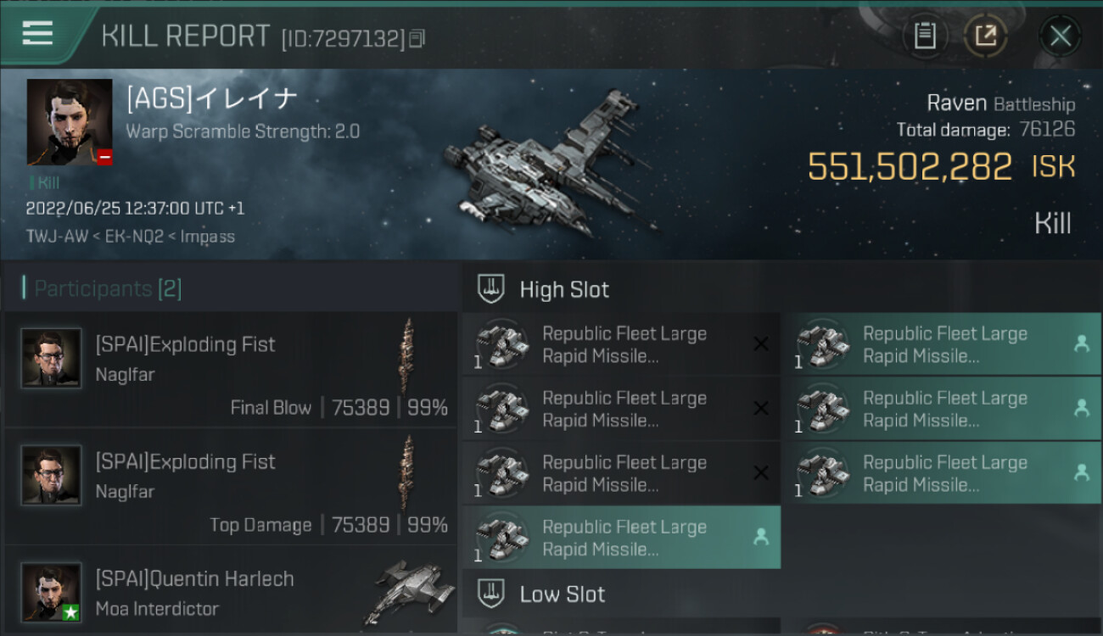This screenshot has height=636, width=1103.
Task: Select the top-left destroyed Rapid Missile launcher
Action: tap(621, 345)
